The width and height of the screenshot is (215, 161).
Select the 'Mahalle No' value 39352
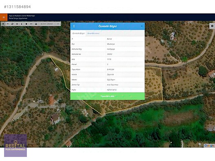click(110, 54)
